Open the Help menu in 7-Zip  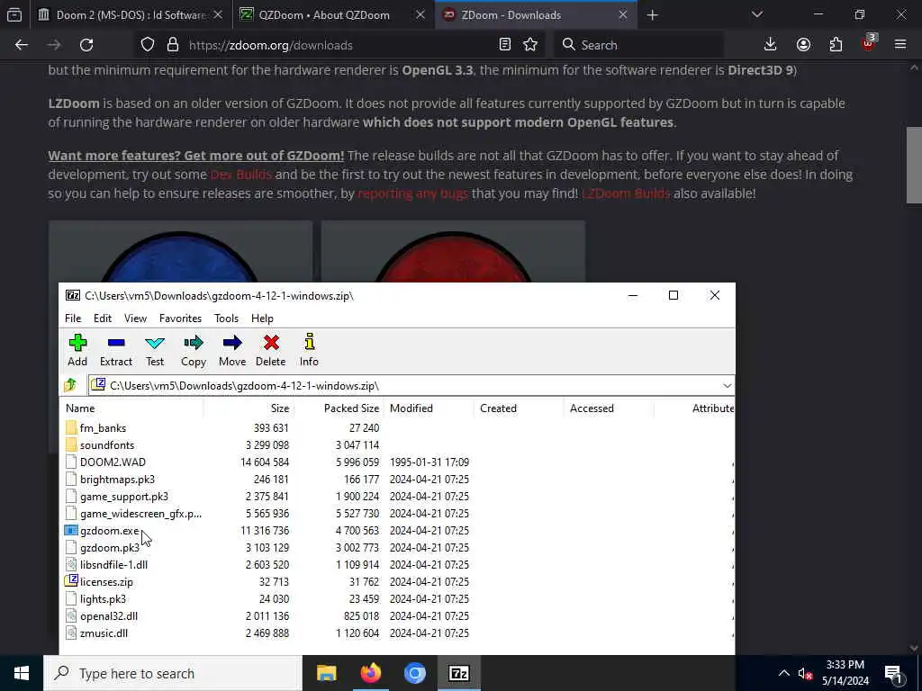(262, 318)
